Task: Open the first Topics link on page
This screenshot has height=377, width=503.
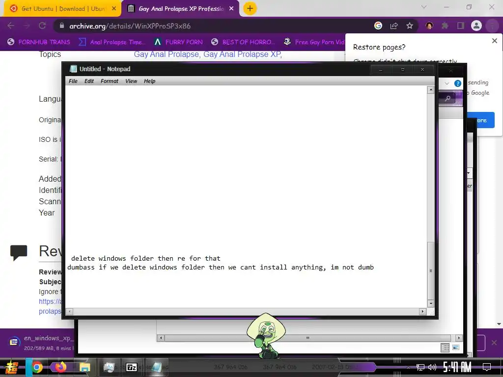Action: 166,54
